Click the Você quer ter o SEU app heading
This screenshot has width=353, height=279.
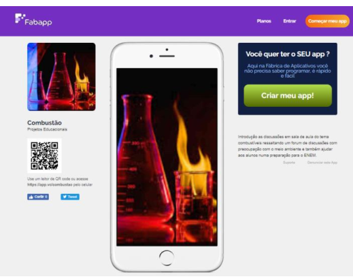[288, 54]
